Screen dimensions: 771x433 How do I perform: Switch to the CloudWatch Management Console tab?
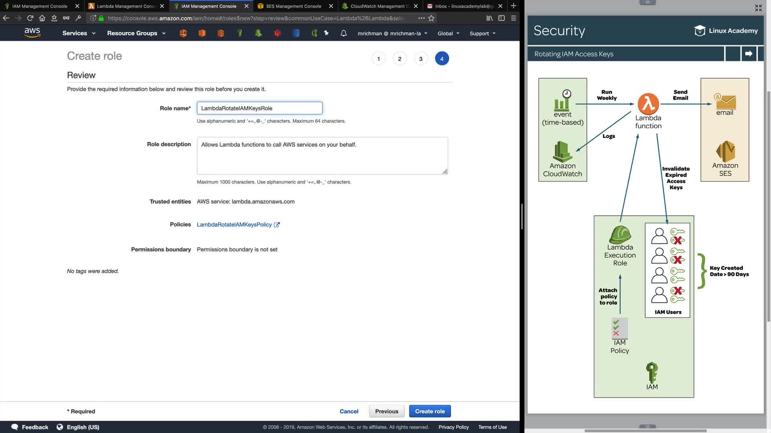tap(377, 6)
